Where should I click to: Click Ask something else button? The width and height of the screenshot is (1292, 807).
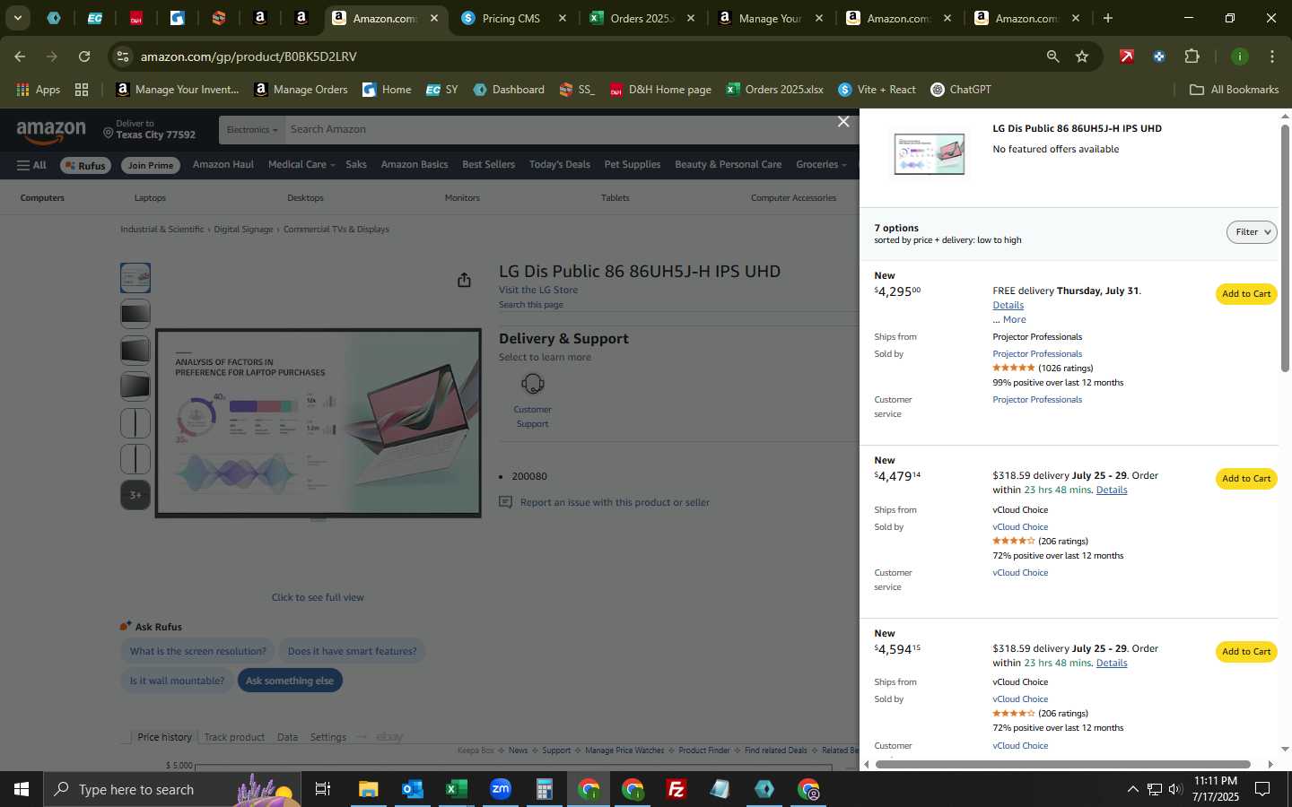click(290, 681)
